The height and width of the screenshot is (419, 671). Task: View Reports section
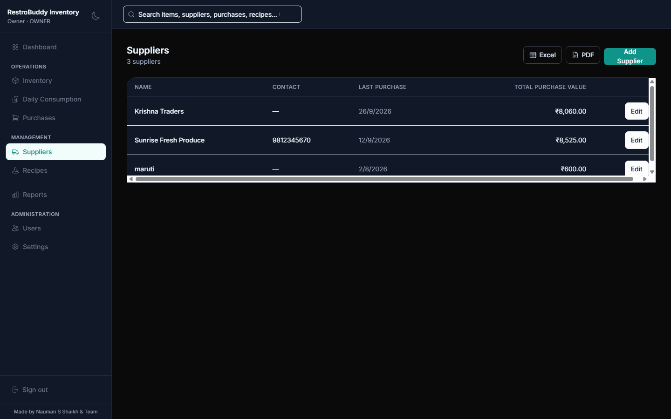[x=56, y=195]
